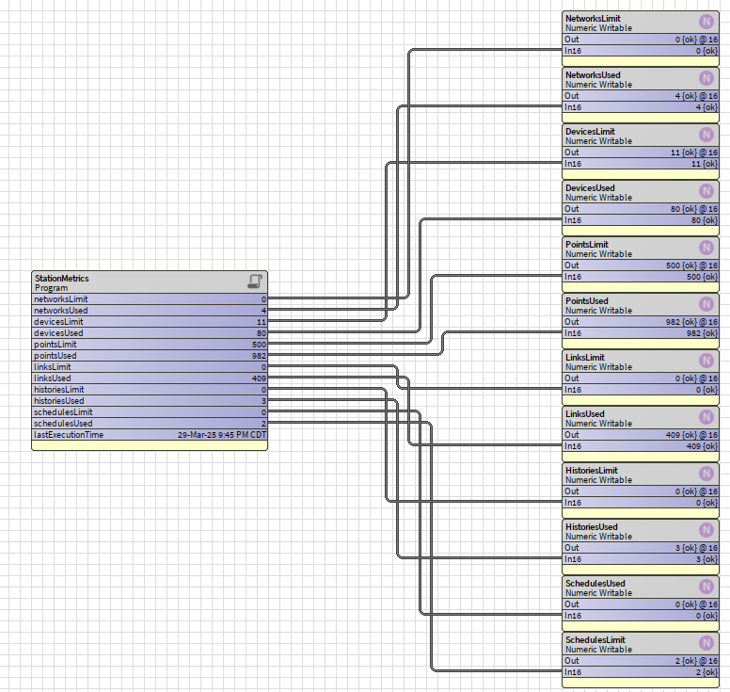
Task: Click the StationMetrics program script icon
Action: click(254, 281)
